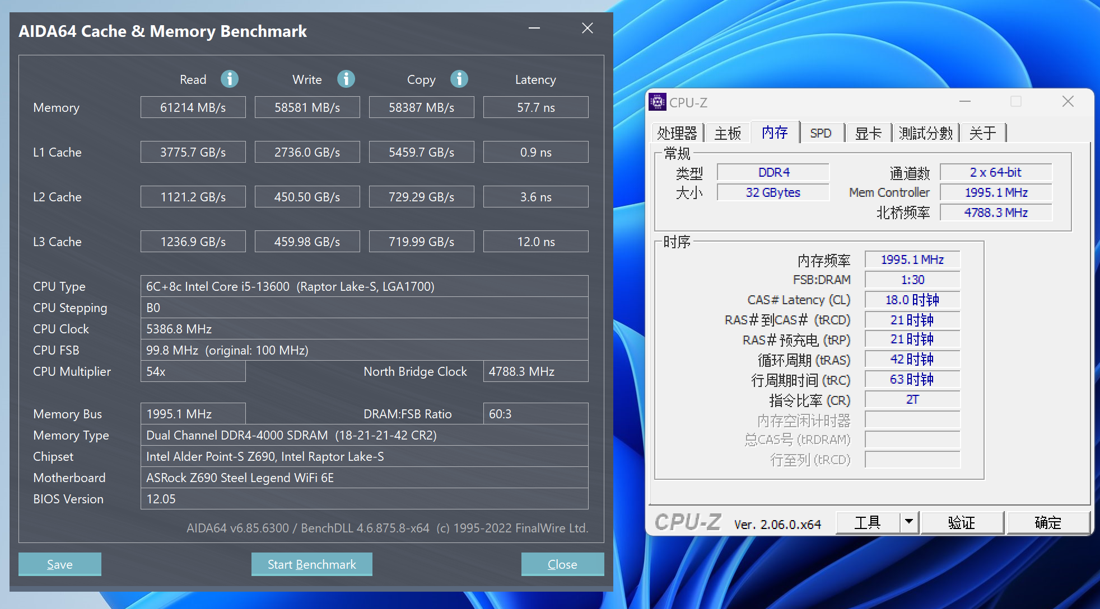Viewport: 1100px width, 609px height.
Task: Minimize the CPU-Z window
Action: pyautogui.click(x=964, y=101)
